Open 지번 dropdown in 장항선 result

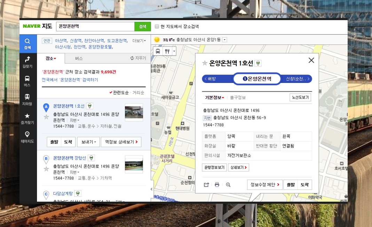[74, 172]
